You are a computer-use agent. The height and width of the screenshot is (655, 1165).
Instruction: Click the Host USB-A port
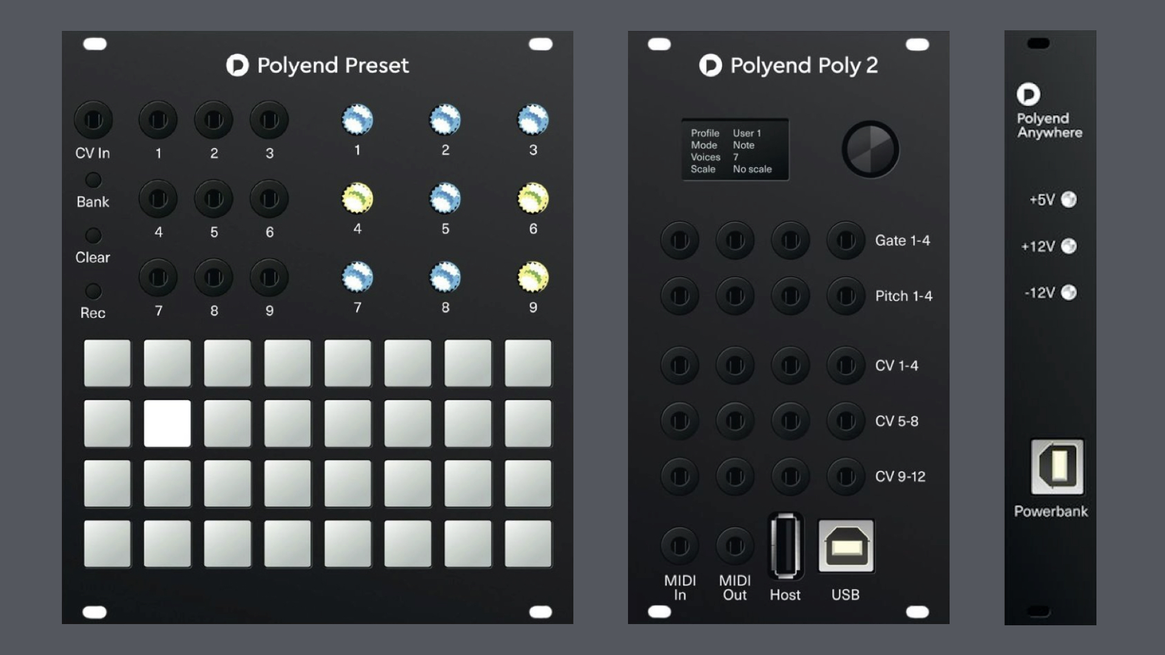[785, 546]
